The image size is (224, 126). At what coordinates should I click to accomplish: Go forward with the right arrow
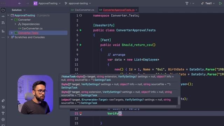(x=28, y=3)
